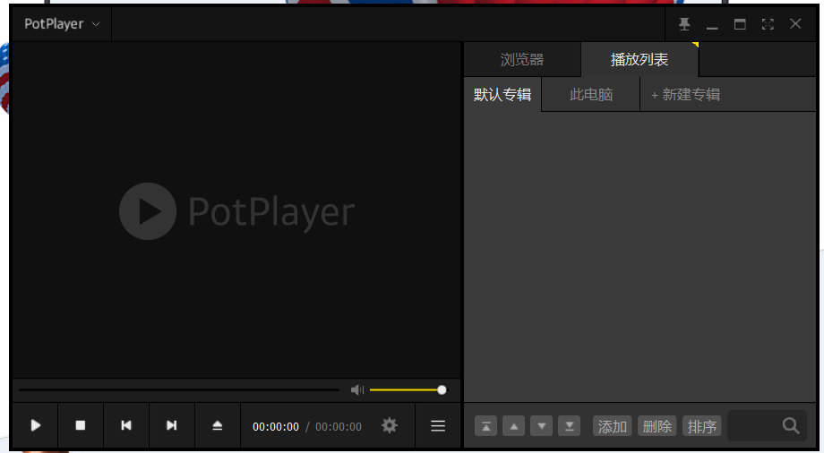
Task: Click the video seek bar
Action: click(179, 390)
